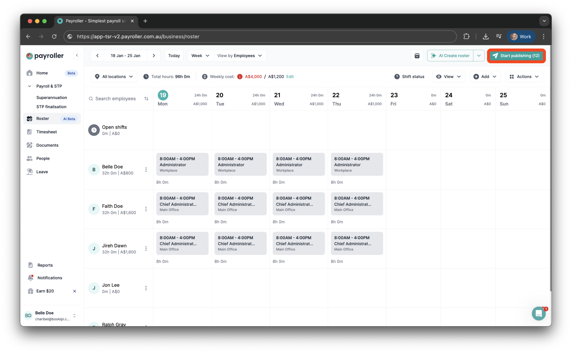Screen dimensions: 572x353
Task: Expand the View by Employees dropdown
Action: [x=240, y=56]
